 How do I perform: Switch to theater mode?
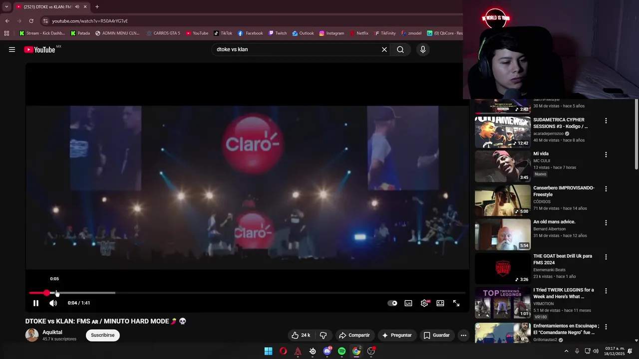pyautogui.click(x=440, y=303)
